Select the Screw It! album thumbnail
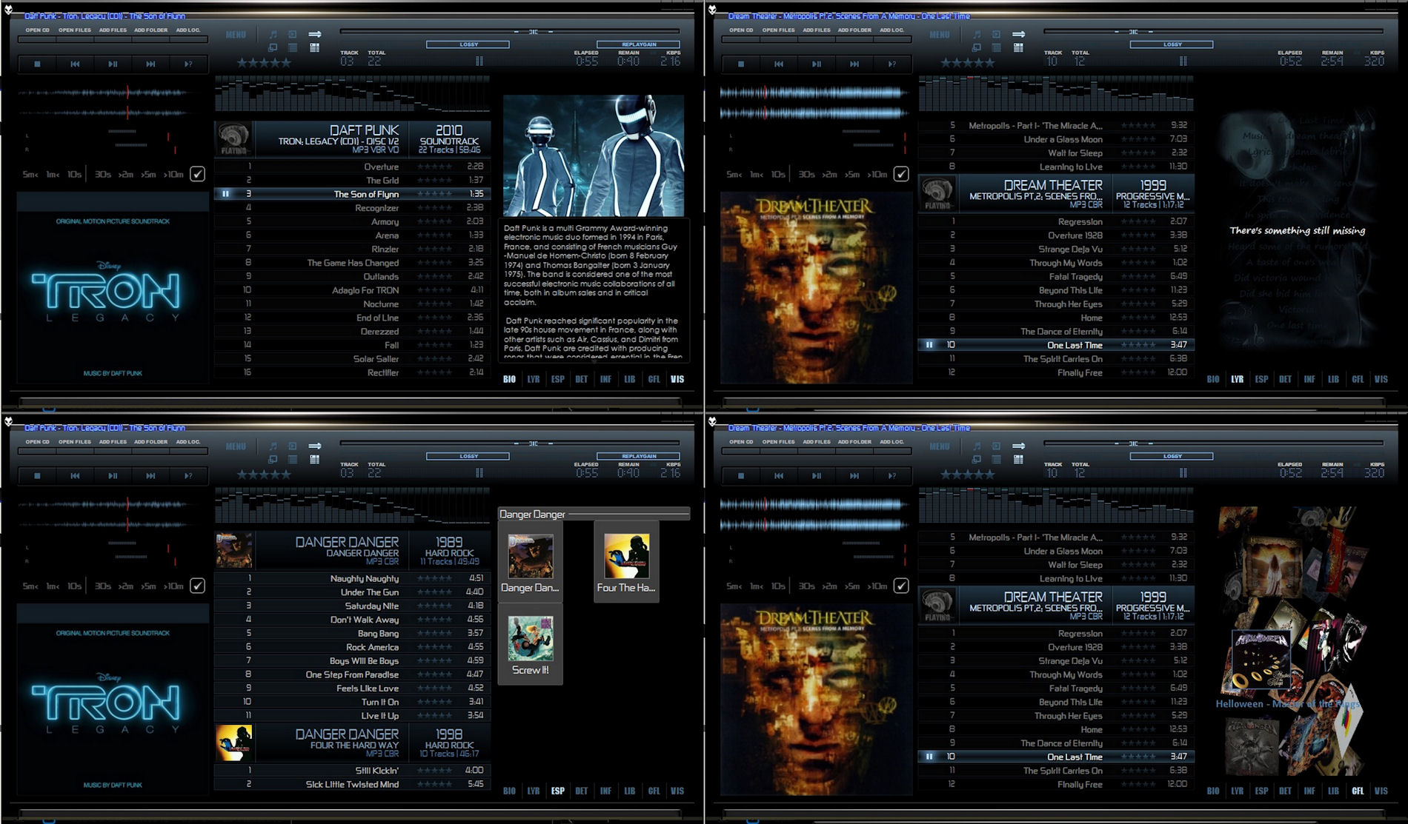1408x824 pixels. pyautogui.click(x=531, y=645)
